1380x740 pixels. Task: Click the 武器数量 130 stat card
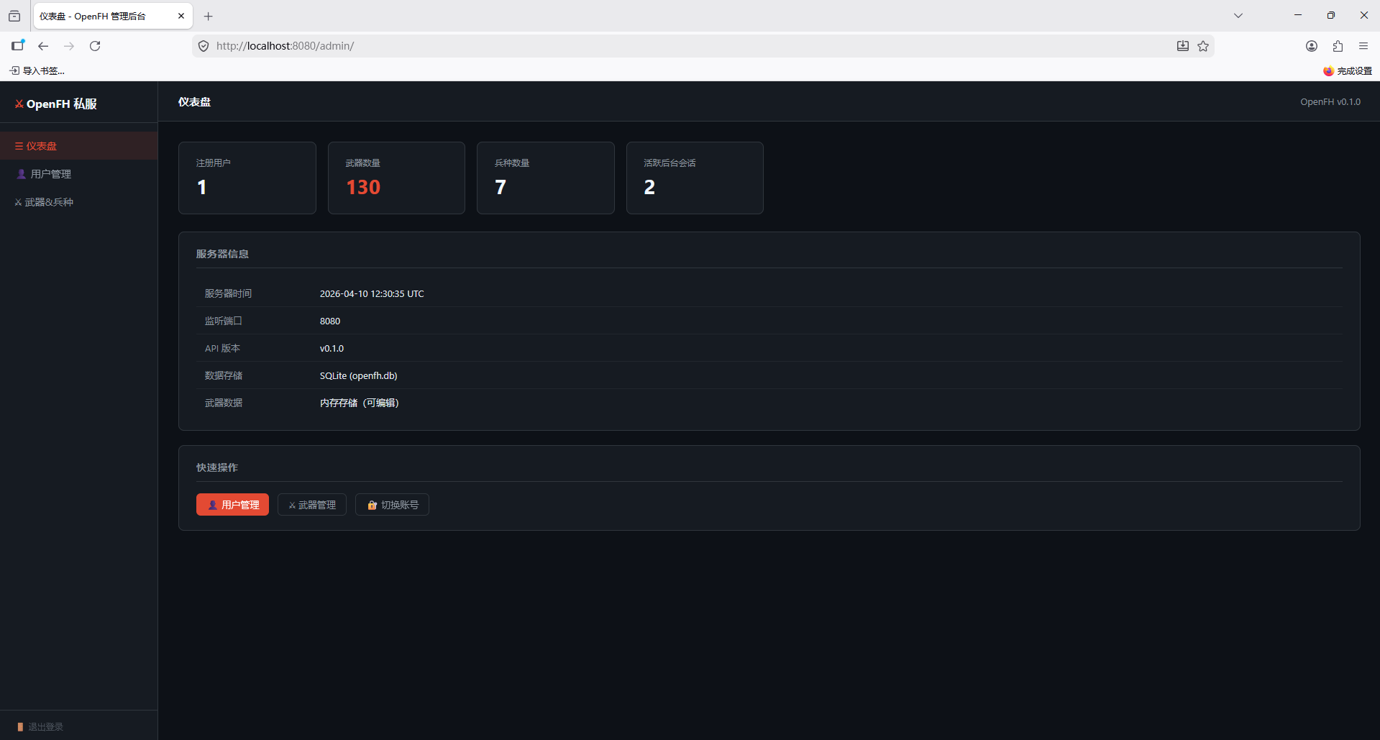[x=396, y=178]
